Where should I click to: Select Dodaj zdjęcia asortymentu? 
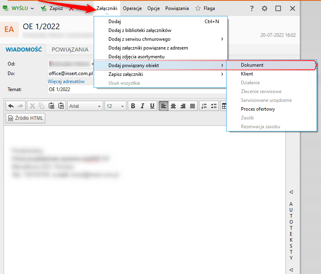click(161, 57)
